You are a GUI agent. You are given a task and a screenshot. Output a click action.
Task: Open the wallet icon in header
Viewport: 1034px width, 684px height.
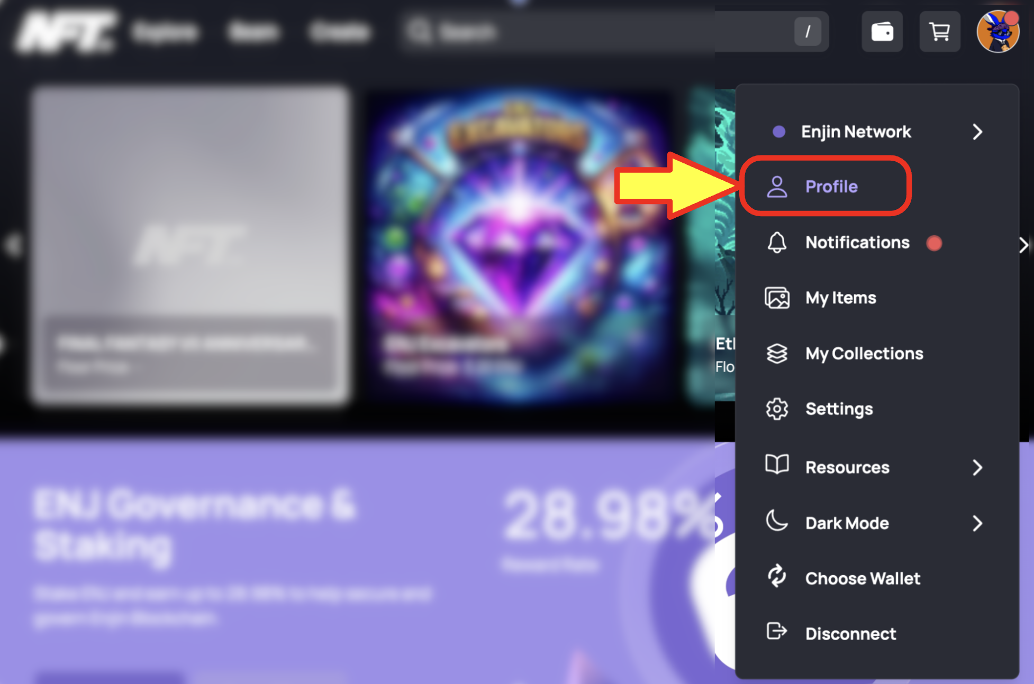click(x=882, y=32)
